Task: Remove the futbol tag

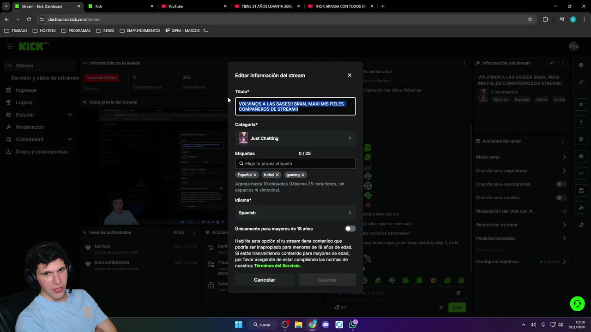Action: (277, 175)
